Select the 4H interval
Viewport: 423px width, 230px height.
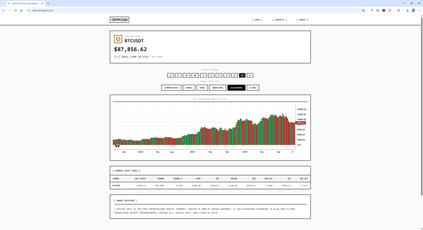pyautogui.click(x=219, y=75)
